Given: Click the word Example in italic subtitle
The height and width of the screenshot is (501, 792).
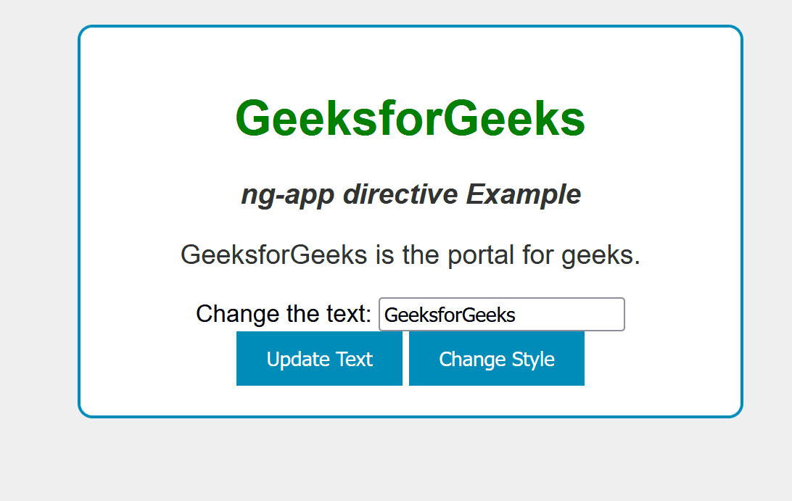Looking at the screenshot, I should [523, 194].
